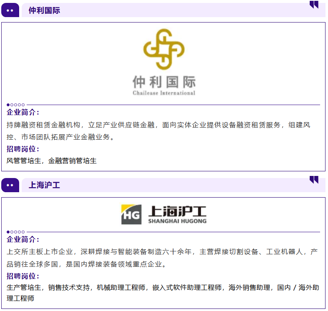This screenshot has width=328, height=311.
Task: Click the two-dot icon beside 仲利国际 heading
Action: pyautogui.click(x=10, y=10)
